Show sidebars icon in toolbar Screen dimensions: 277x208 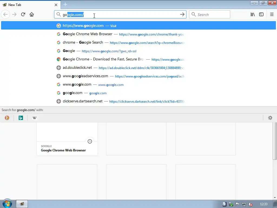261,15
